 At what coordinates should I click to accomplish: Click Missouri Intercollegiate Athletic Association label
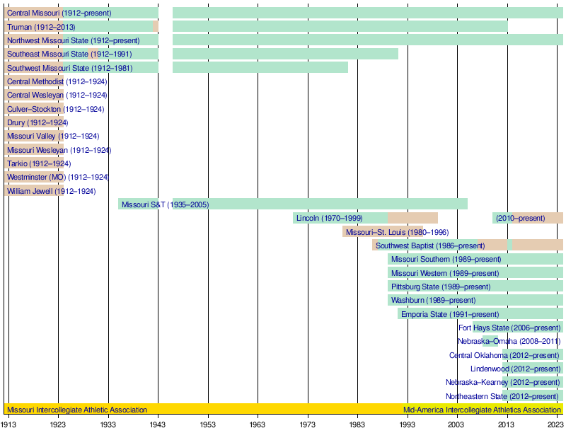[x=77, y=410]
